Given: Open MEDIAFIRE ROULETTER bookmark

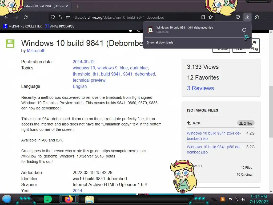Looking at the screenshot, I should (22, 26).
